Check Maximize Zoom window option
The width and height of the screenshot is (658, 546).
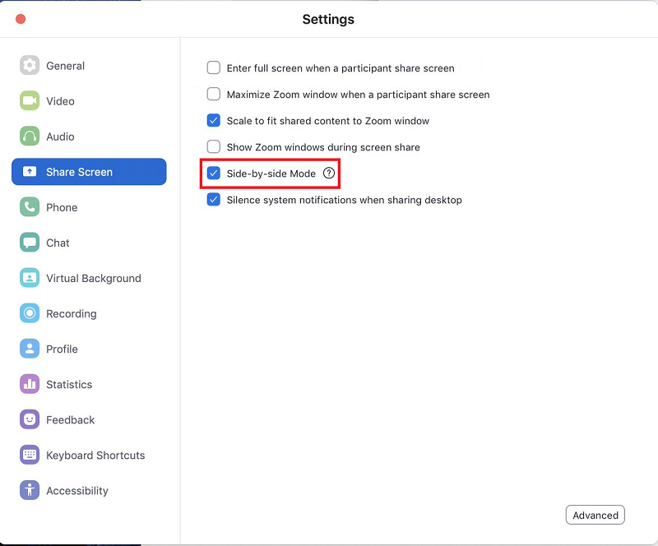click(214, 95)
